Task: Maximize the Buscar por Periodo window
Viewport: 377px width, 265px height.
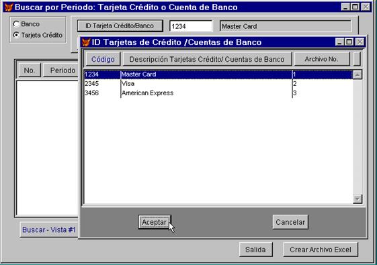Action: pyautogui.click(x=355, y=7)
